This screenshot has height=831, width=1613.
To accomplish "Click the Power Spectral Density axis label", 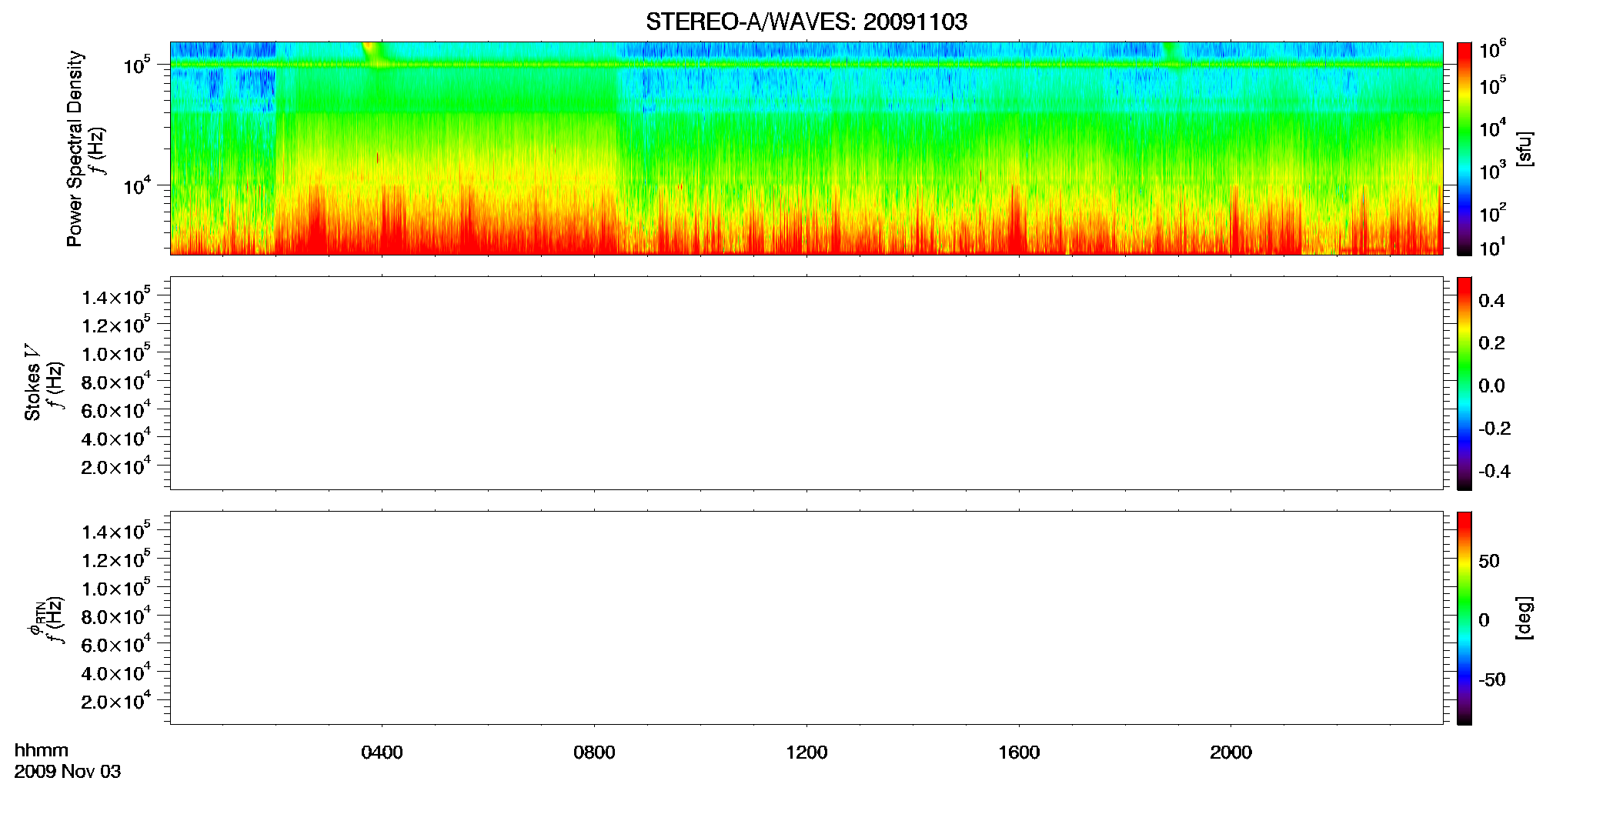I will pyautogui.click(x=75, y=149).
